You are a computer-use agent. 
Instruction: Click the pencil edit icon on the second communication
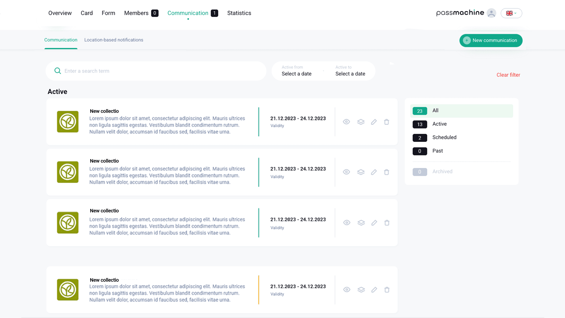pyautogui.click(x=374, y=172)
